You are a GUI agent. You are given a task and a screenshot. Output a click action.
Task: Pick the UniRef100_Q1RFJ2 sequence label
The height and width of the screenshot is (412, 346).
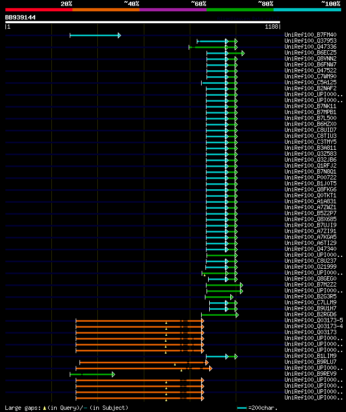310,165
